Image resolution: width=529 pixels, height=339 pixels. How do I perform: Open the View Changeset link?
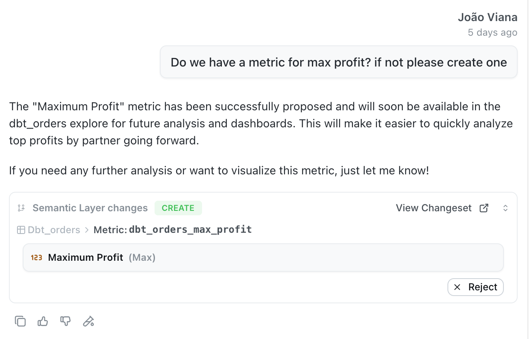433,208
